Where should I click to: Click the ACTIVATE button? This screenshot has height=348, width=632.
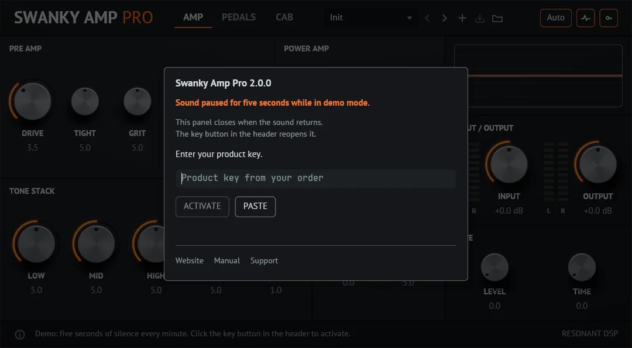point(202,206)
